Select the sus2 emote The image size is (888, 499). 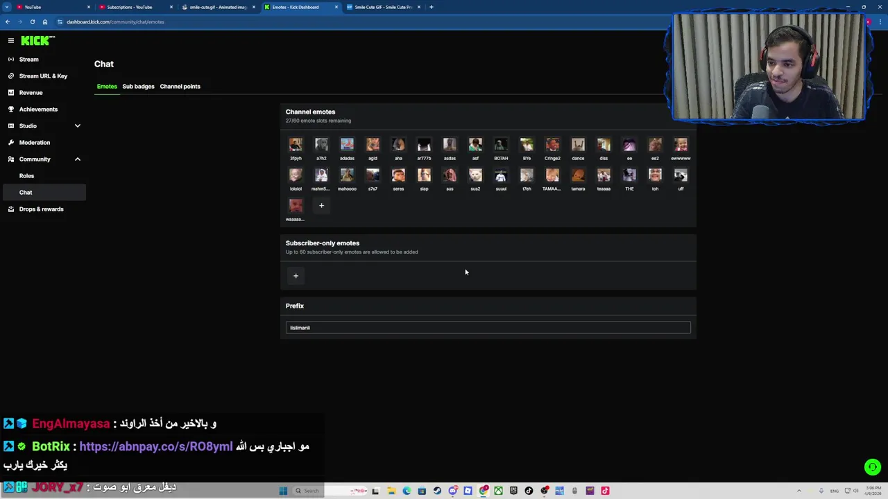coord(475,175)
